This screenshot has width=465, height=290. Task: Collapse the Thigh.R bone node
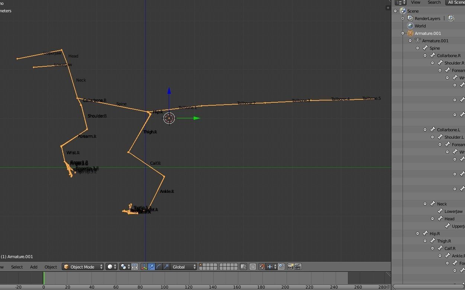425,241
